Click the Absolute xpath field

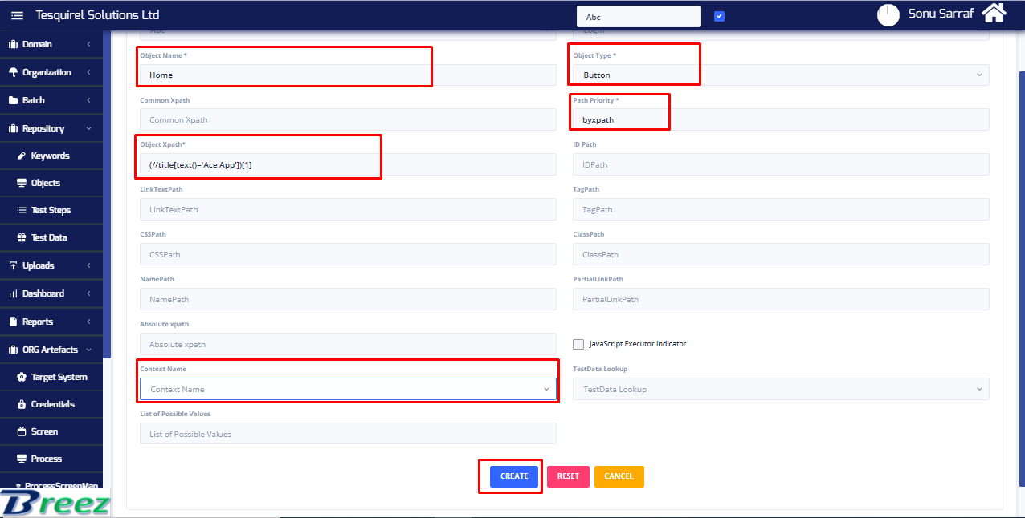(x=348, y=344)
